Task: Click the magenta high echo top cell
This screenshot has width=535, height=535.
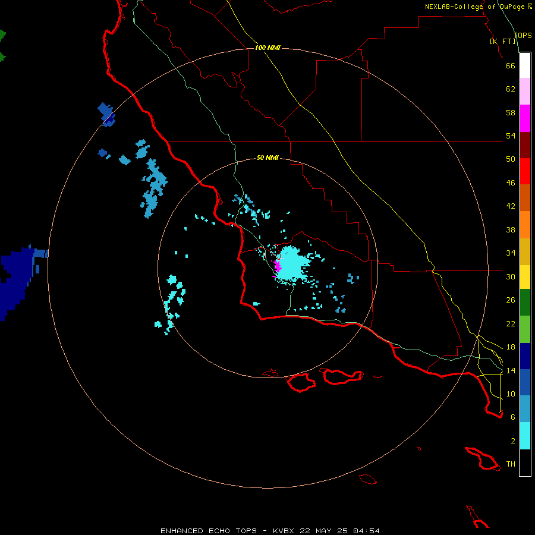Action: (x=277, y=266)
